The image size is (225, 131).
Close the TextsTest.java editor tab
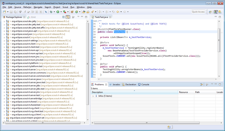(x=110, y=17)
